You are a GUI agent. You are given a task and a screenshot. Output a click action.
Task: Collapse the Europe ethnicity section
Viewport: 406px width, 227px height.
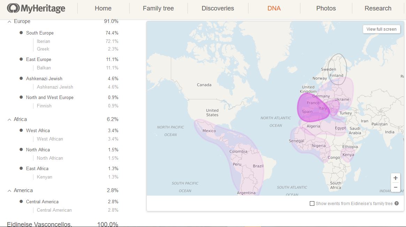(x=9, y=22)
